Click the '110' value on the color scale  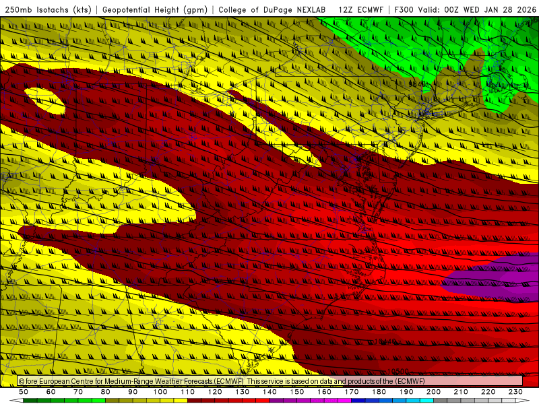coord(188,392)
